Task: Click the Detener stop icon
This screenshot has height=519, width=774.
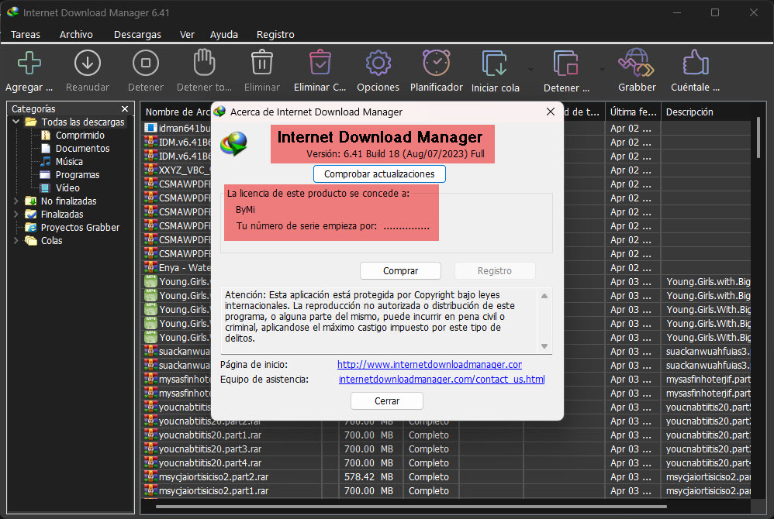Action: coord(146,63)
